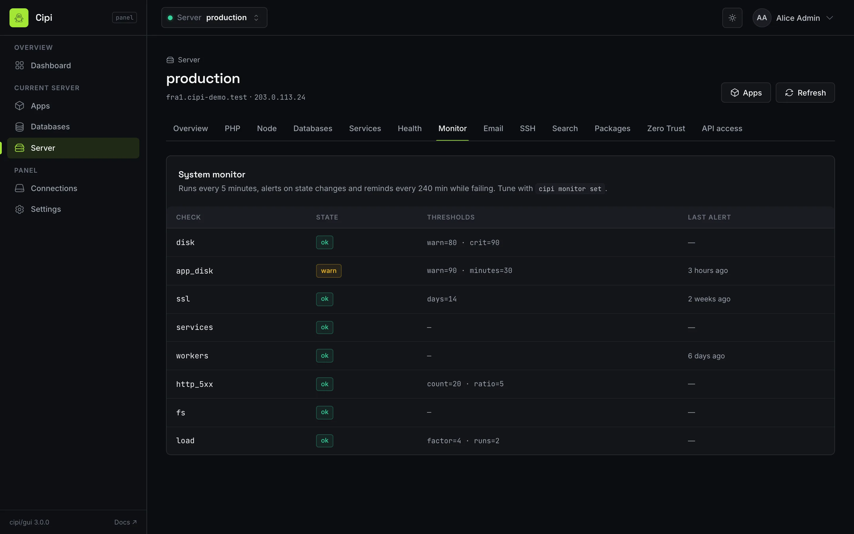Click the Connections drive icon in sidebar
The width and height of the screenshot is (854, 534).
tap(19, 188)
